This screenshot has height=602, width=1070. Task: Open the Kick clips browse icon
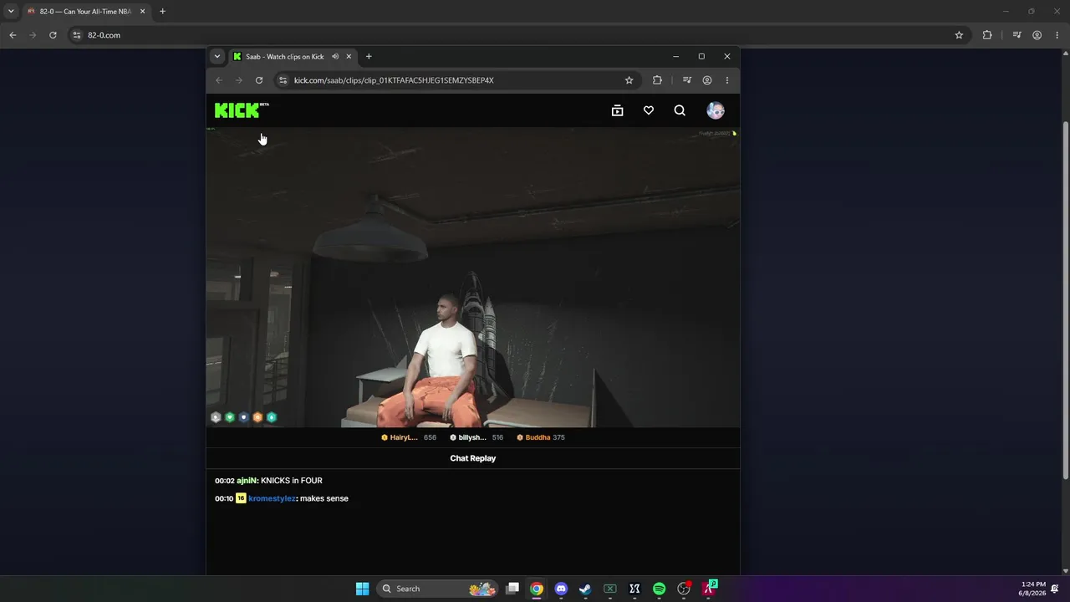click(617, 110)
